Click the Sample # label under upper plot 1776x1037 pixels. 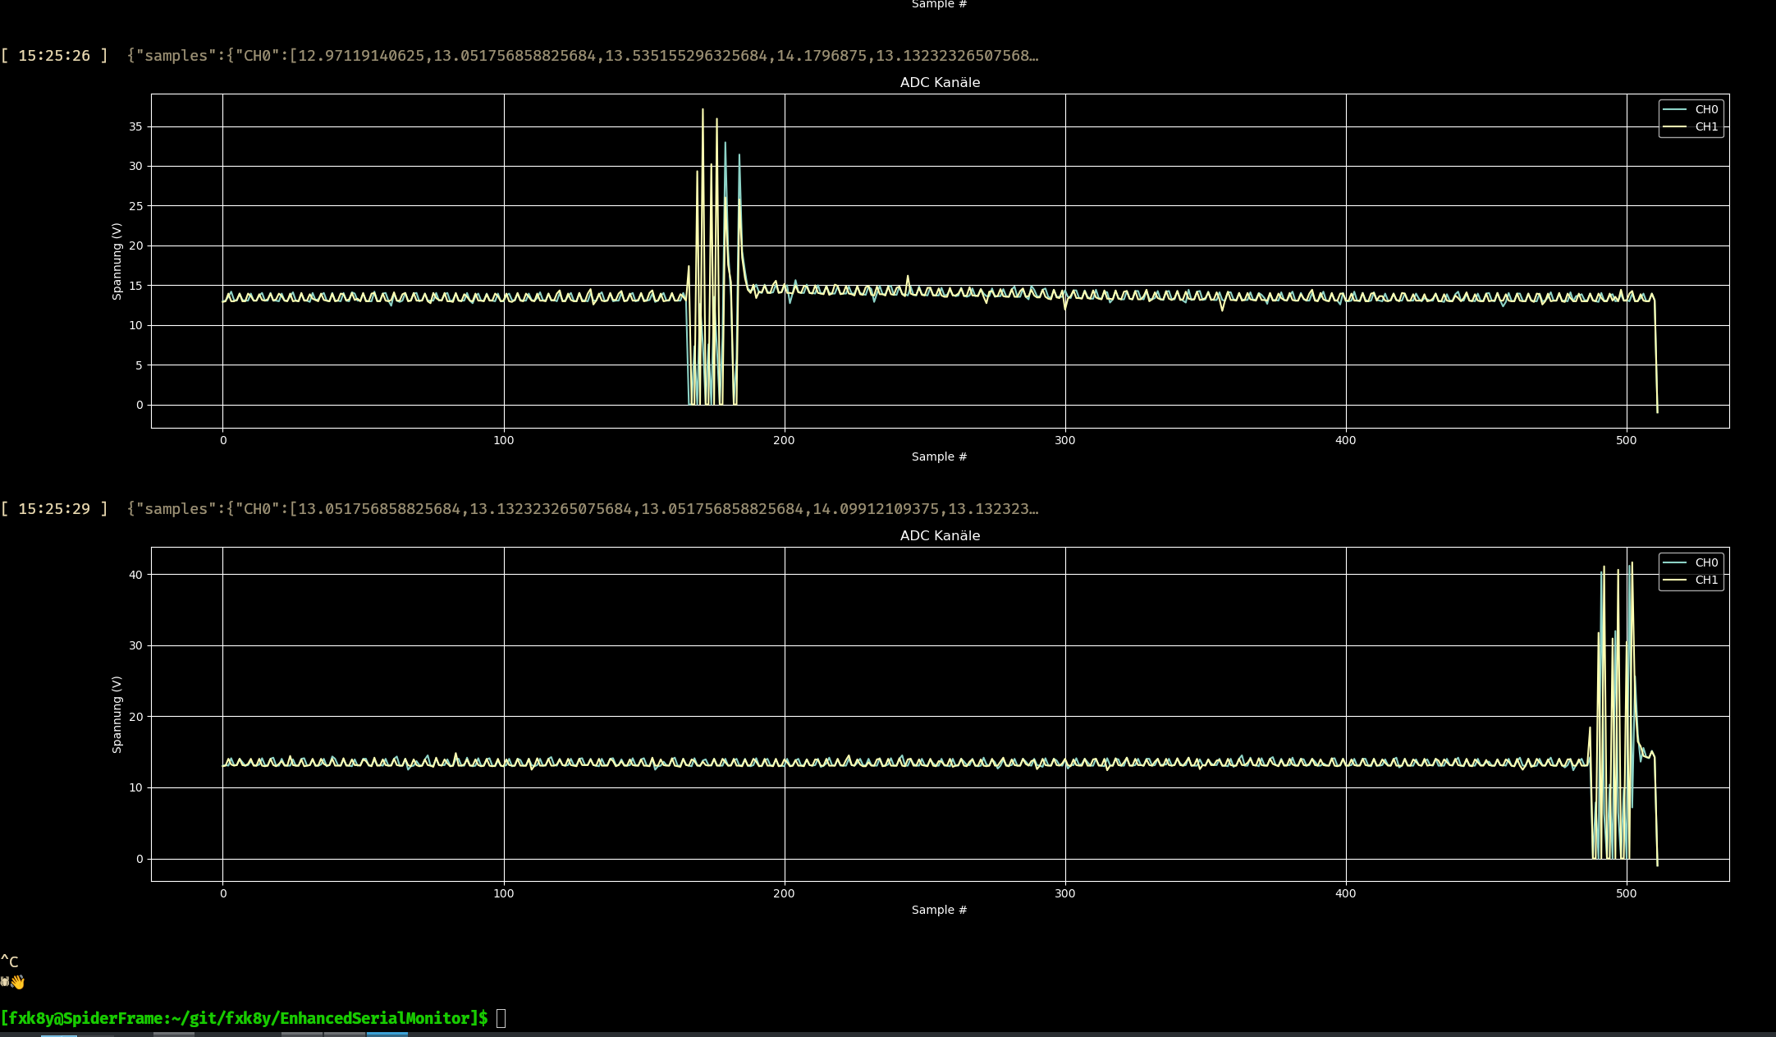point(939,457)
